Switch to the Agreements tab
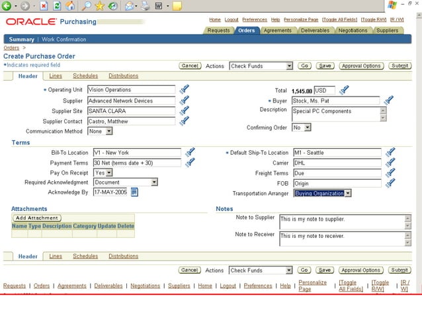The width and height of the screenshot is (422, 316). click(277, 30)
